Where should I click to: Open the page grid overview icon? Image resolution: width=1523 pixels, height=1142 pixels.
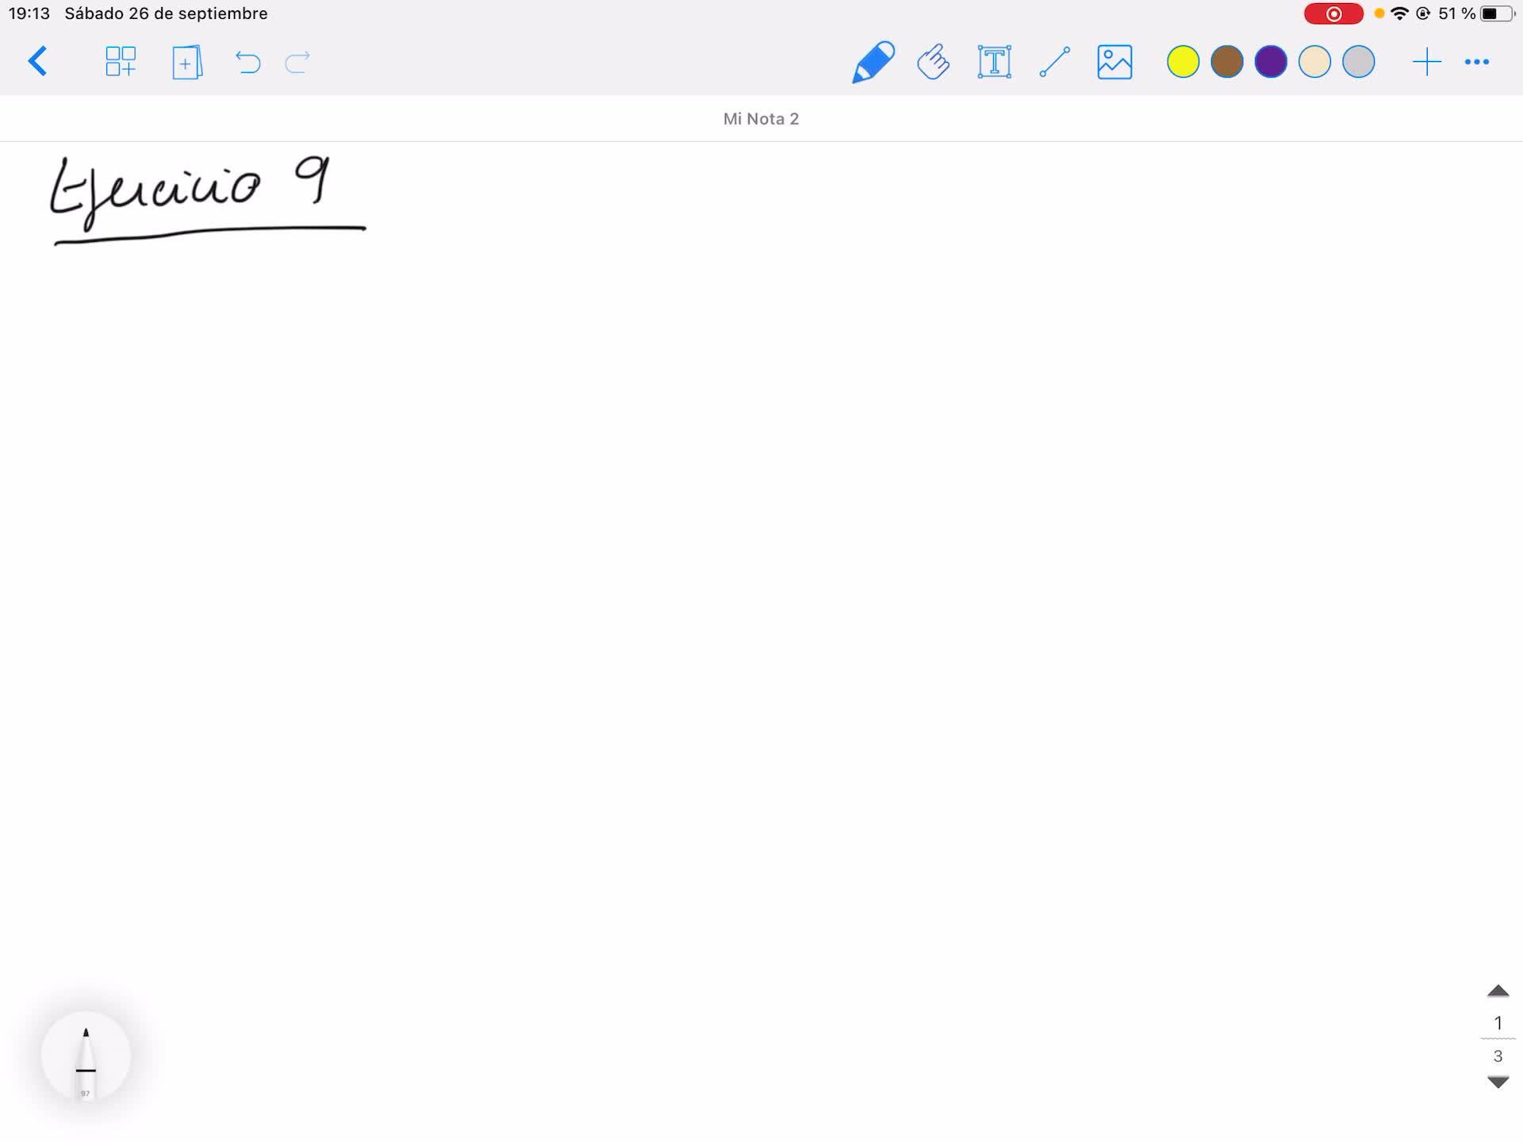point(121,62)
